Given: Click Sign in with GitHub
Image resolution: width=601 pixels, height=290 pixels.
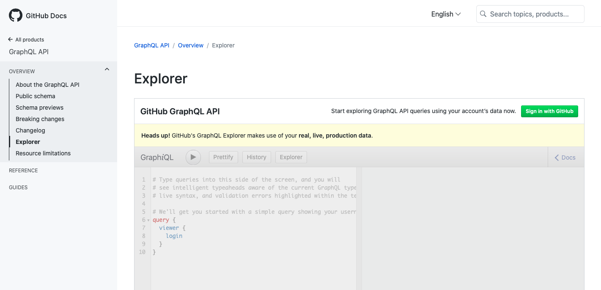Looking at the screenshot, I should pos(549,111).
